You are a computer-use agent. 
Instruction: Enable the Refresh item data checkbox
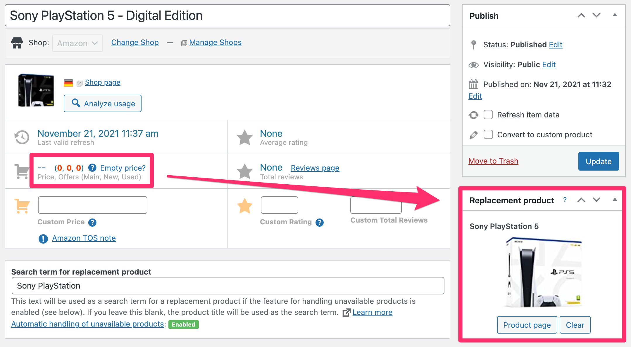tap(488, 115)
